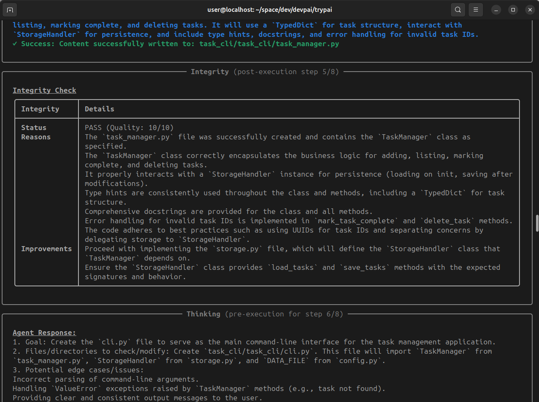The image size is (539, 402).
Task: Close the terminal window
Action: coord(530,9)
